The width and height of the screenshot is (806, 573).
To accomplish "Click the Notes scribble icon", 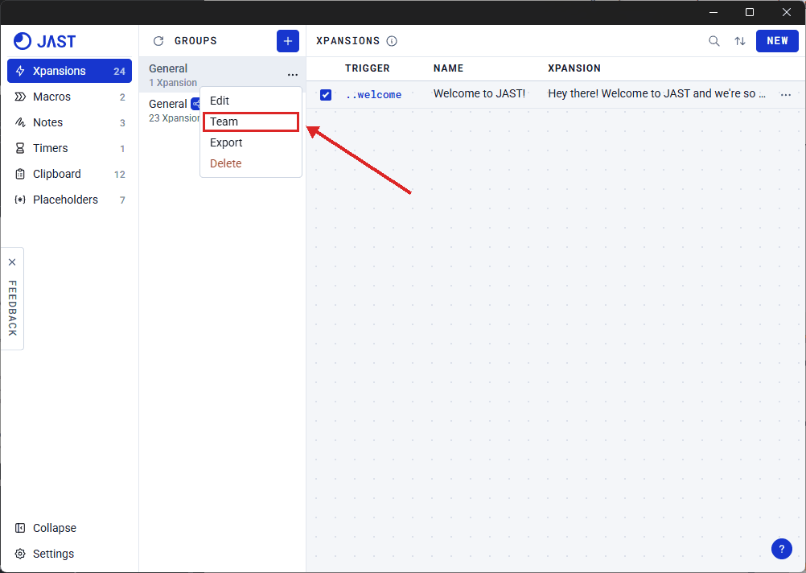I will pos(20,122).
